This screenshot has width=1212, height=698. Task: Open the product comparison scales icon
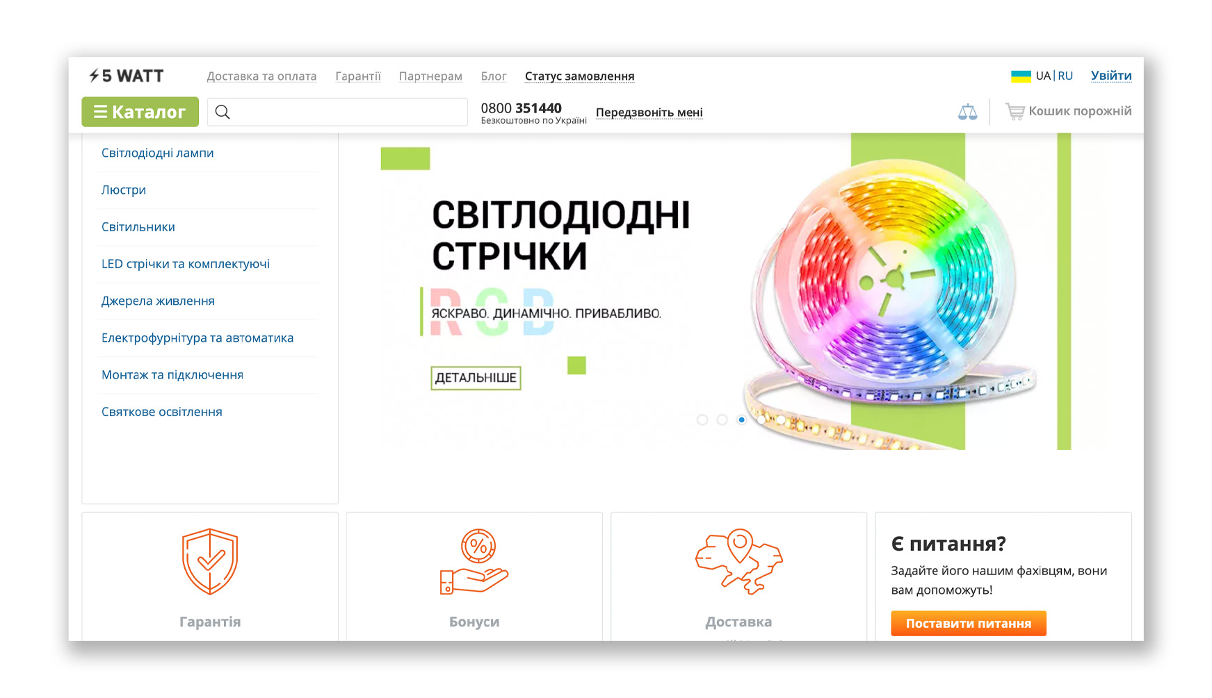[x=967, y=112]
